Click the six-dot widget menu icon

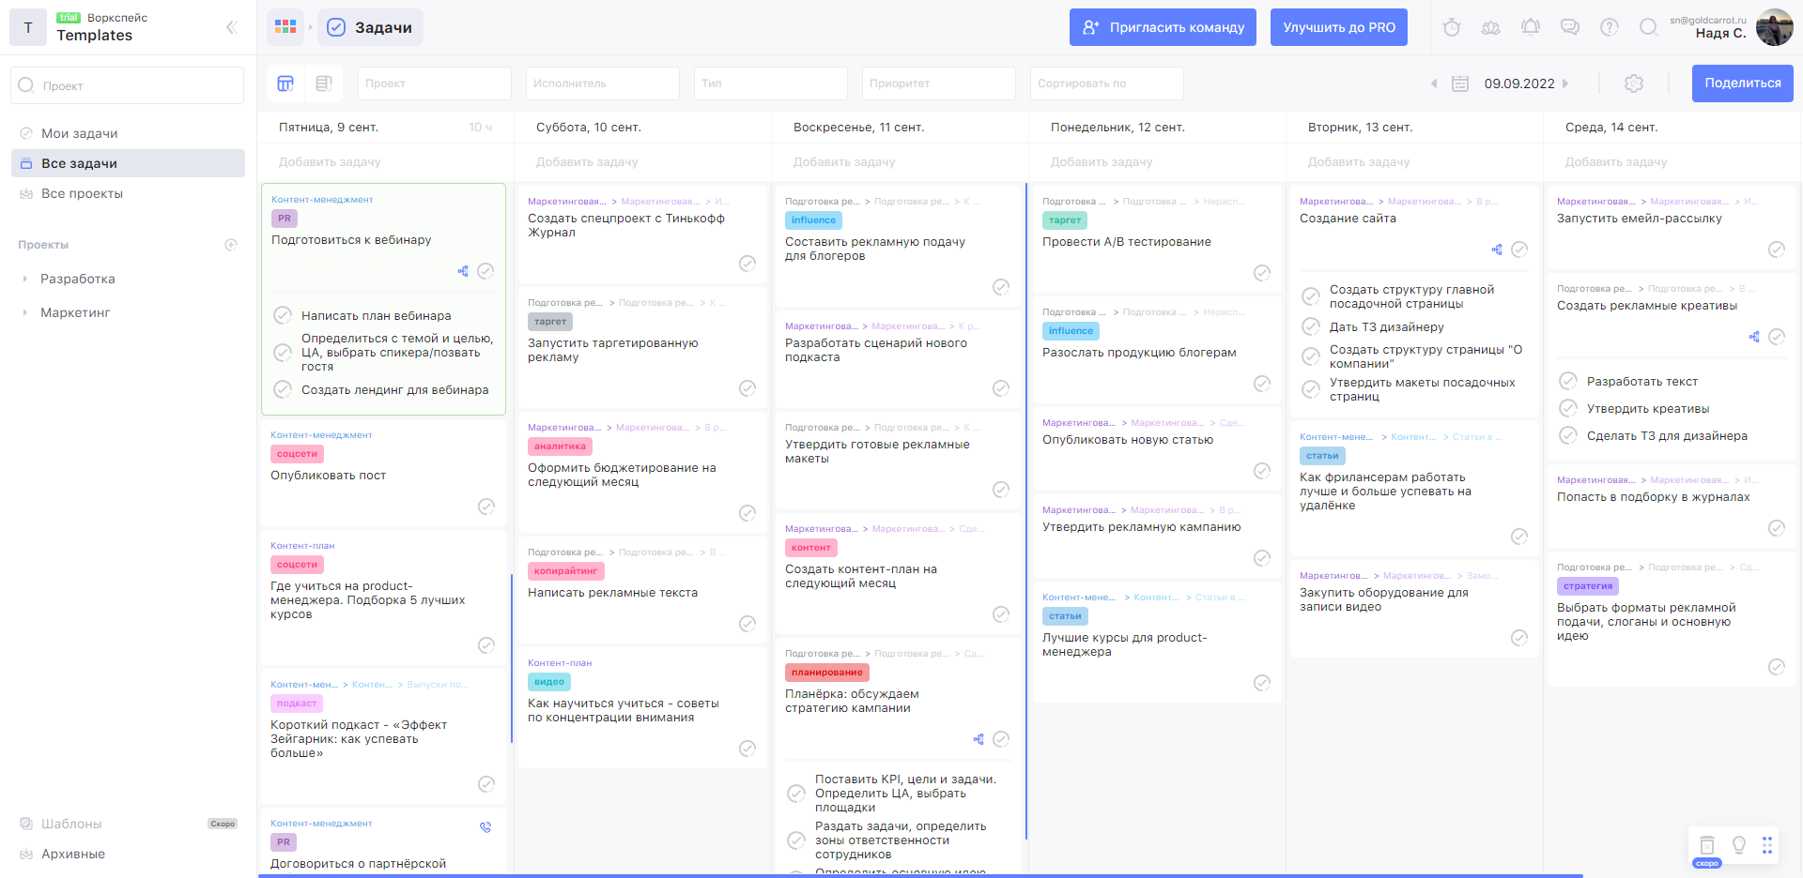click(1767, 845)
